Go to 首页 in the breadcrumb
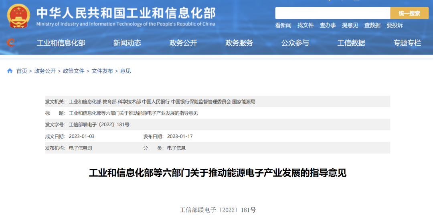This screenshot has width=433, height=218. (x=22, y=71)
